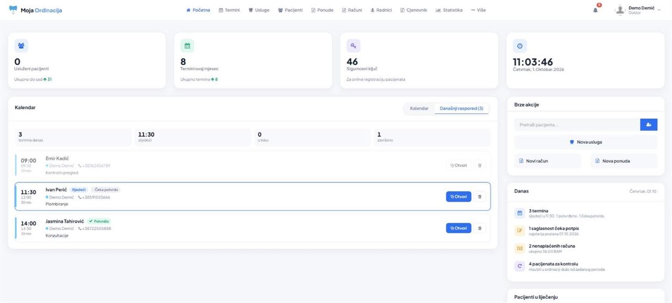The width and height of the screenshot is (672, 303).
Task: Click the Pretraži pacijenta search field
Action: 577,125
